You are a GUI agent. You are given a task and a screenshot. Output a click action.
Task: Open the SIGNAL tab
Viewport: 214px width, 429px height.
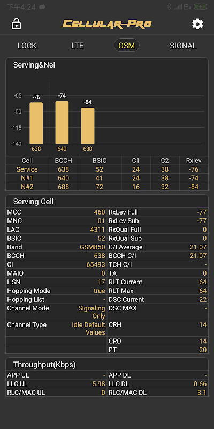click(183, 46)
